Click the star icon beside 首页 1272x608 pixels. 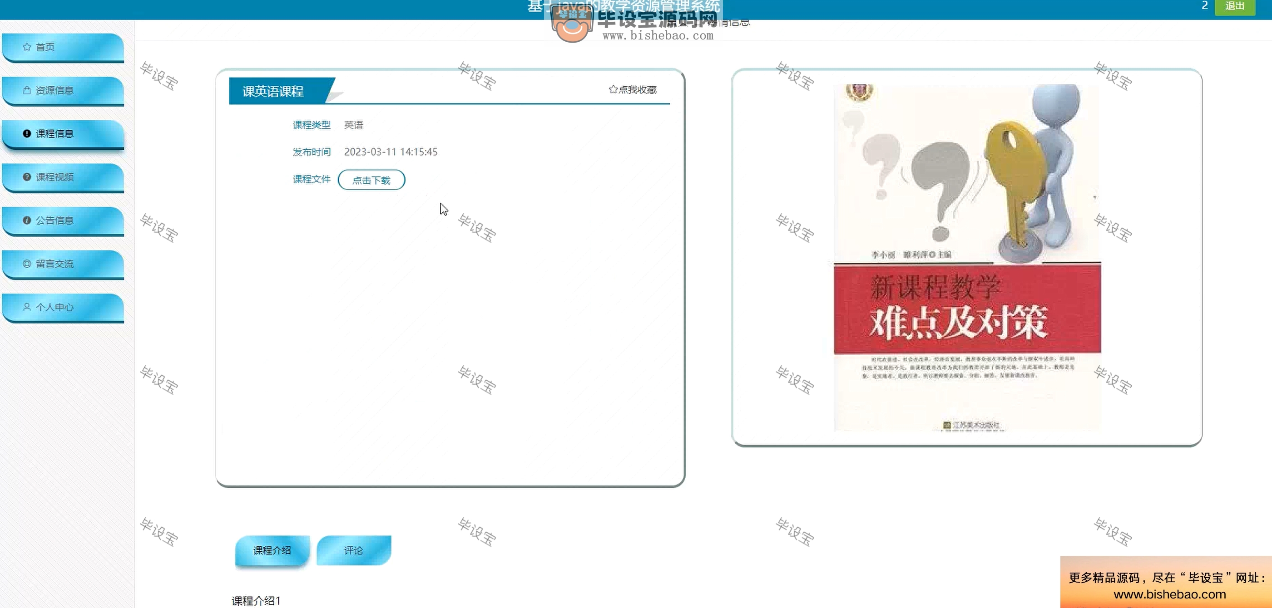tap(27, 47)
